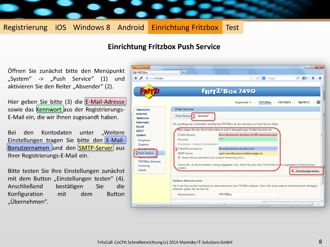
Task: Click the E-Mail-Benutzername input field
Action: point(248,149)
